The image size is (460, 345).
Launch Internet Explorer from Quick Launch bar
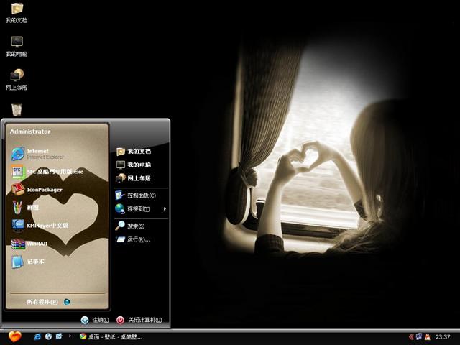(x=37, y=336)
